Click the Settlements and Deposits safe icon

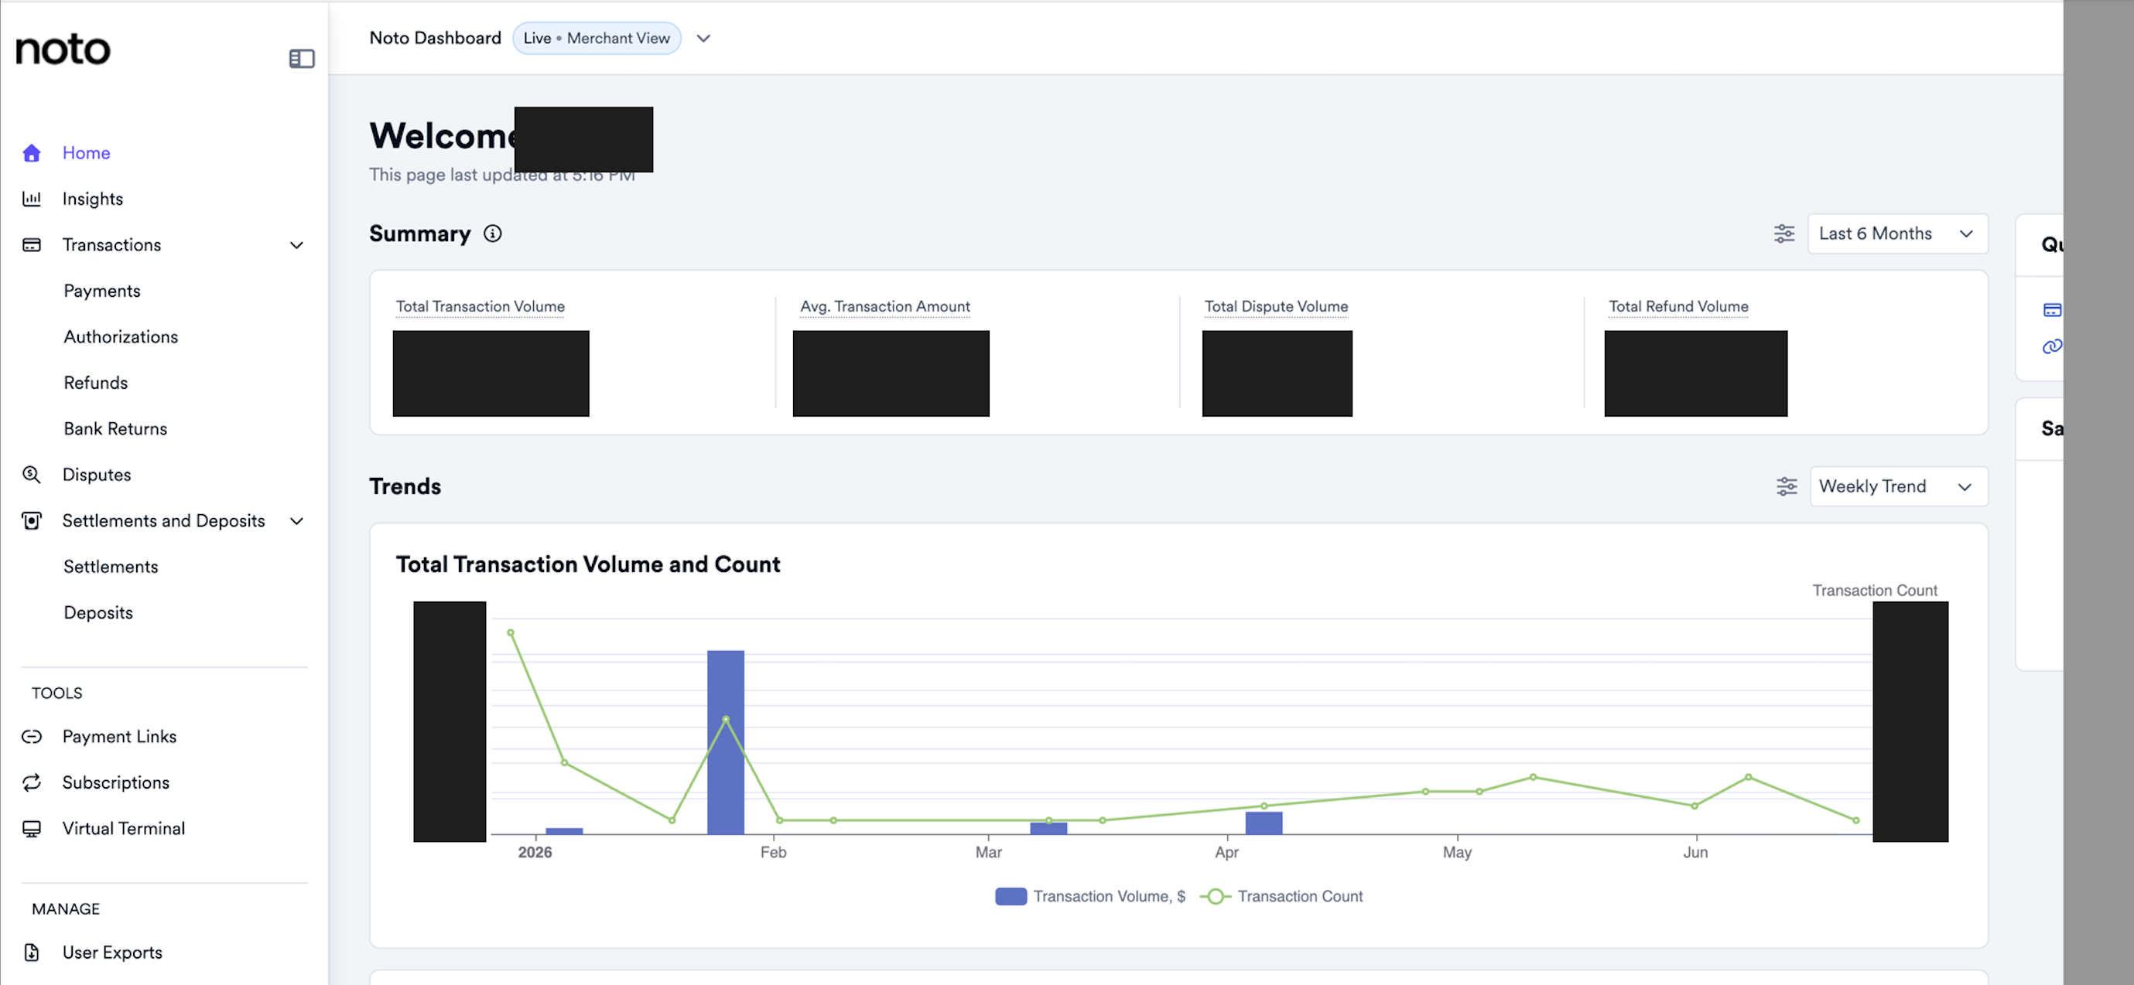click(x=32, y=520)
